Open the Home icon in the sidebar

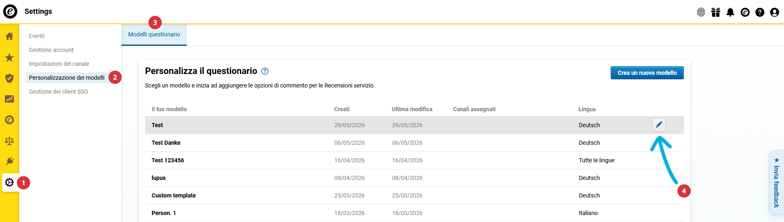click(9, 36)
